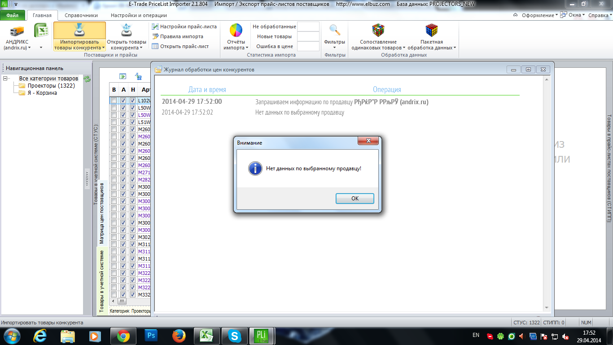The height and width of the screenshot is (345, 613).
Task: Click the down arrow of the journal scrollbar
Action: point(547,308)
